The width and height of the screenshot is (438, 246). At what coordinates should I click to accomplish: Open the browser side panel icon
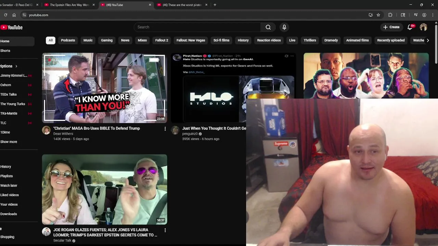403,15
